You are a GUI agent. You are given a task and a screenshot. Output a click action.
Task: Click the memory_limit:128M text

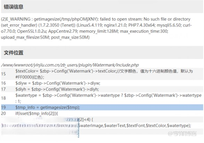pos(99,31)
